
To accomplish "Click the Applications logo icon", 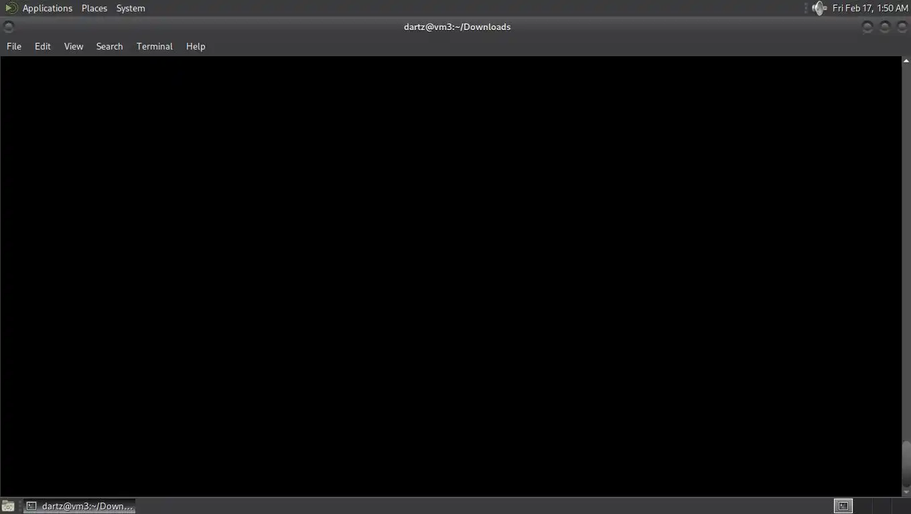I will [x=11, y=8].
